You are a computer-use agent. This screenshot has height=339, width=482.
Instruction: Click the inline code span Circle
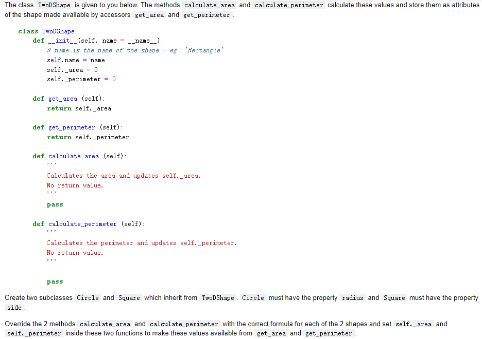(88, 297)
